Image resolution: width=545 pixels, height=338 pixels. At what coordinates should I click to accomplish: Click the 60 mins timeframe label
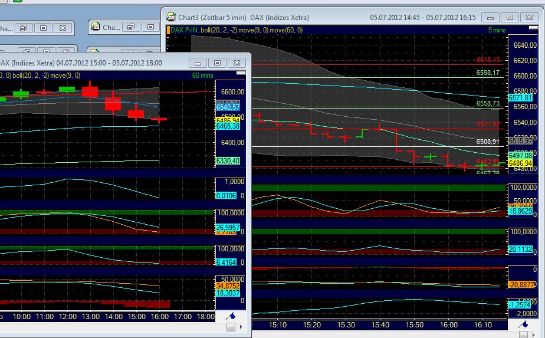click(x=203, y=76)
